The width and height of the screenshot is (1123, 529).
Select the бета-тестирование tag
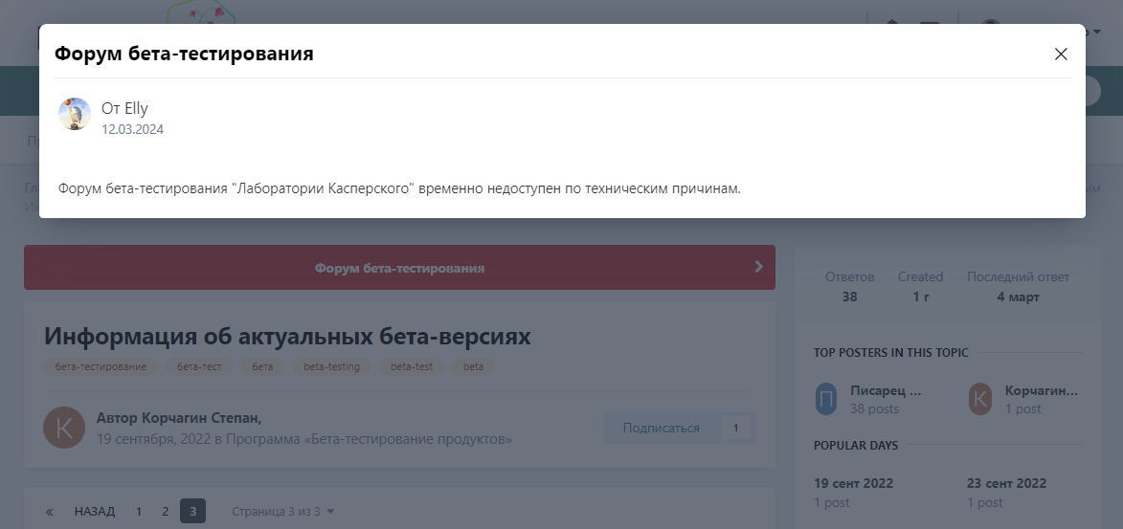101,366
